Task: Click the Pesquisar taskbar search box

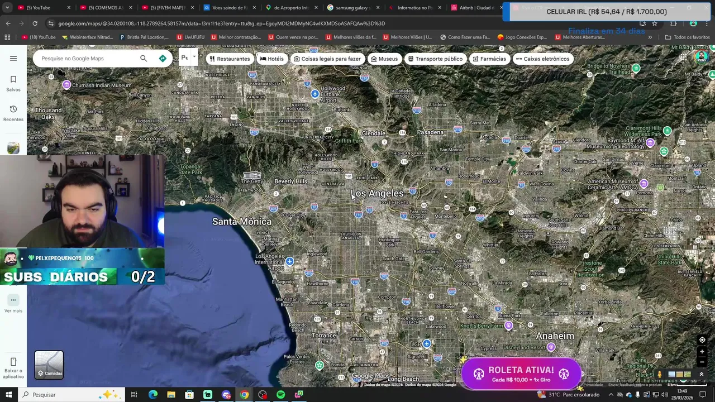Action: tap(73, 395)
